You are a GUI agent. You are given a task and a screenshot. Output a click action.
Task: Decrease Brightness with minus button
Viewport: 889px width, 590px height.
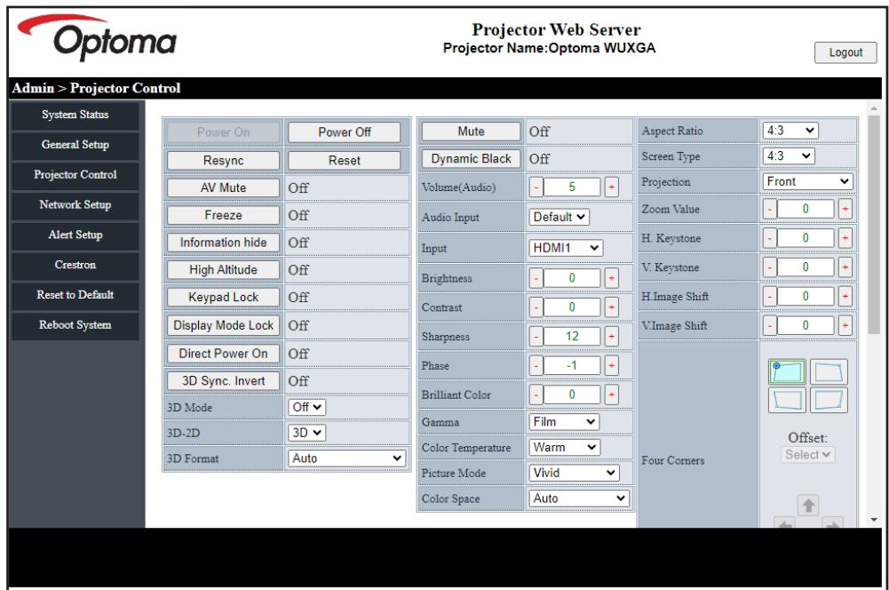(x=536, y=278)
